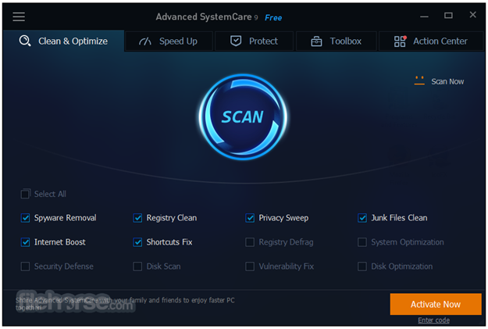Screen dimensions: 488x329
Task: Maximize the Advanced SystemCare window
Action: 448,16
